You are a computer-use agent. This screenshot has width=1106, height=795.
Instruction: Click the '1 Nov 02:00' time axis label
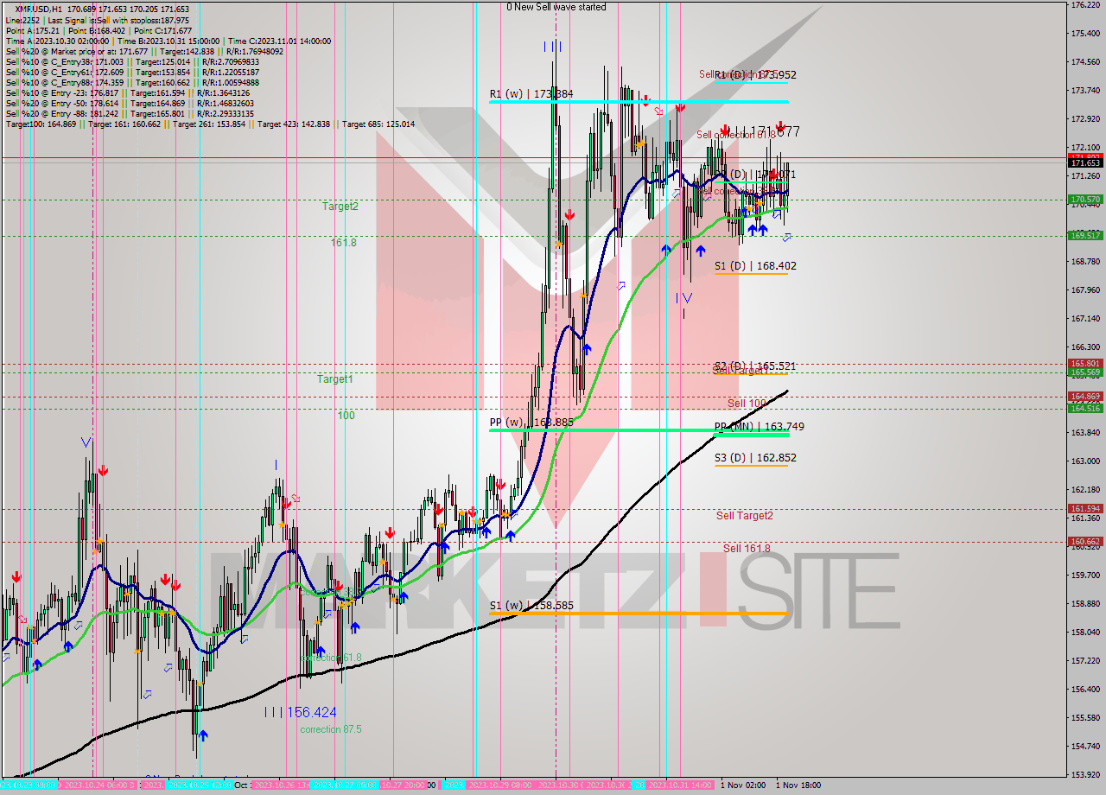pyautogui.click(x=743, y=785)
